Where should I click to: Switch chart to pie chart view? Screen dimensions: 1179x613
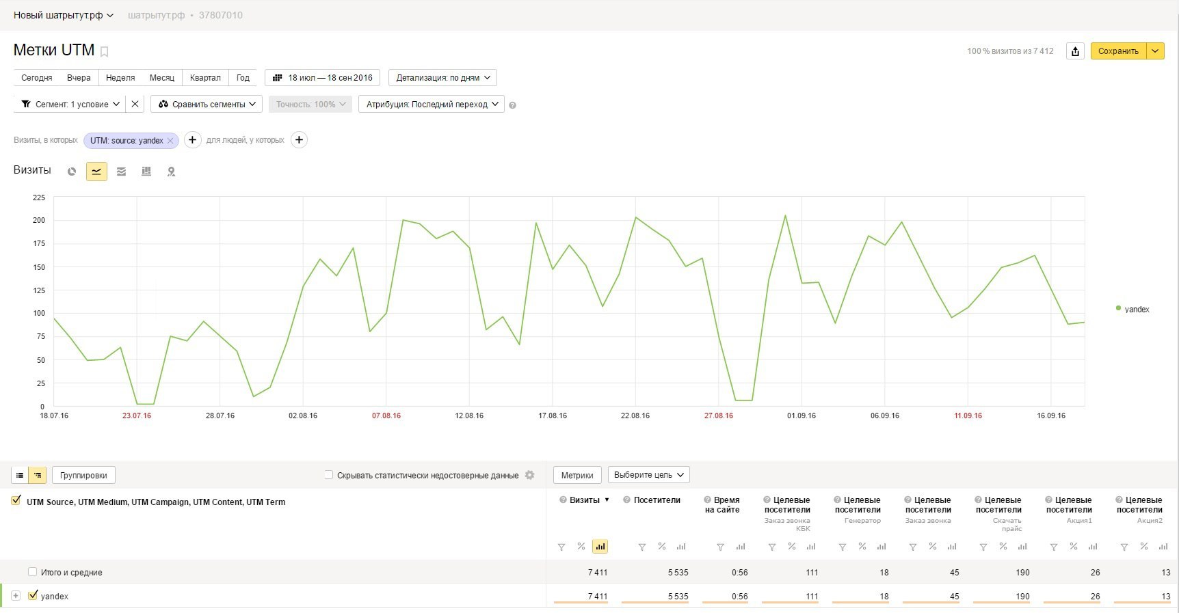(x=72, y=172)
